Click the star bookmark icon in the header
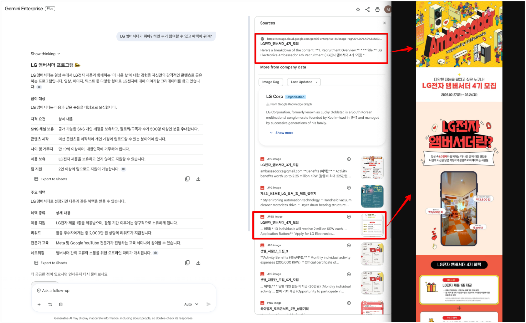Screen dimensions: 526x323 [x=358, y=10]
